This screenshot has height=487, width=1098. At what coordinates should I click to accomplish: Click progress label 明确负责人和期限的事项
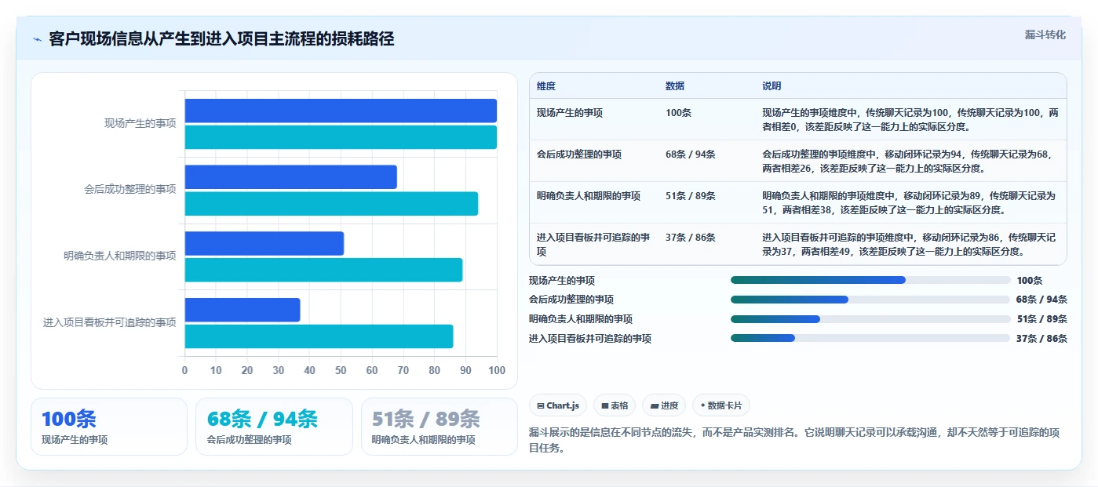pyautogui.click(x=581, y=319)
